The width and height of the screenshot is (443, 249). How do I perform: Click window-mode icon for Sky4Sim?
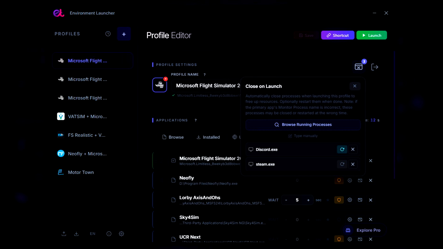point(360,220)
